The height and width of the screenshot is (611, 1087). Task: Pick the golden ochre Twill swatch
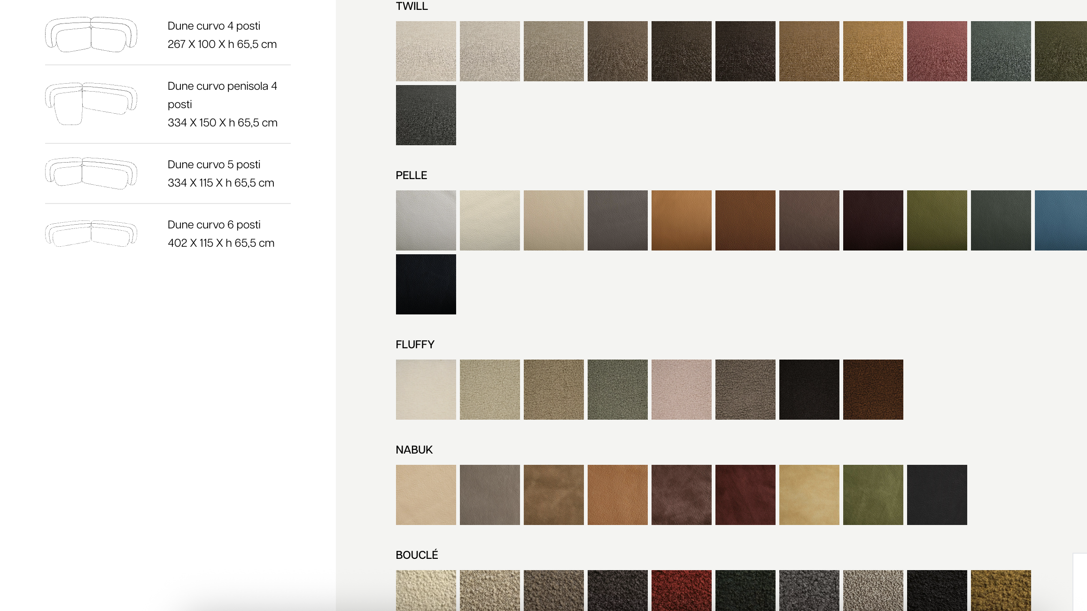[873, 51]
